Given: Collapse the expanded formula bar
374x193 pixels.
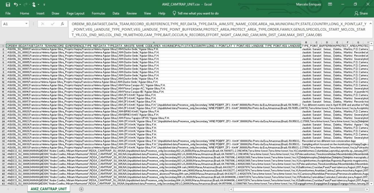Looking at the screenshot, I should click(370, 23).
